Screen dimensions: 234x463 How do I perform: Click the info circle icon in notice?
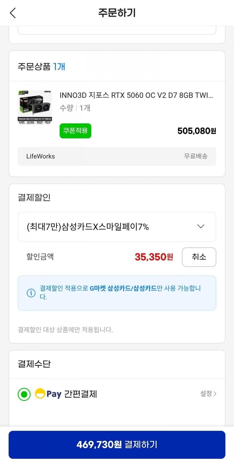tap(31, 293)
